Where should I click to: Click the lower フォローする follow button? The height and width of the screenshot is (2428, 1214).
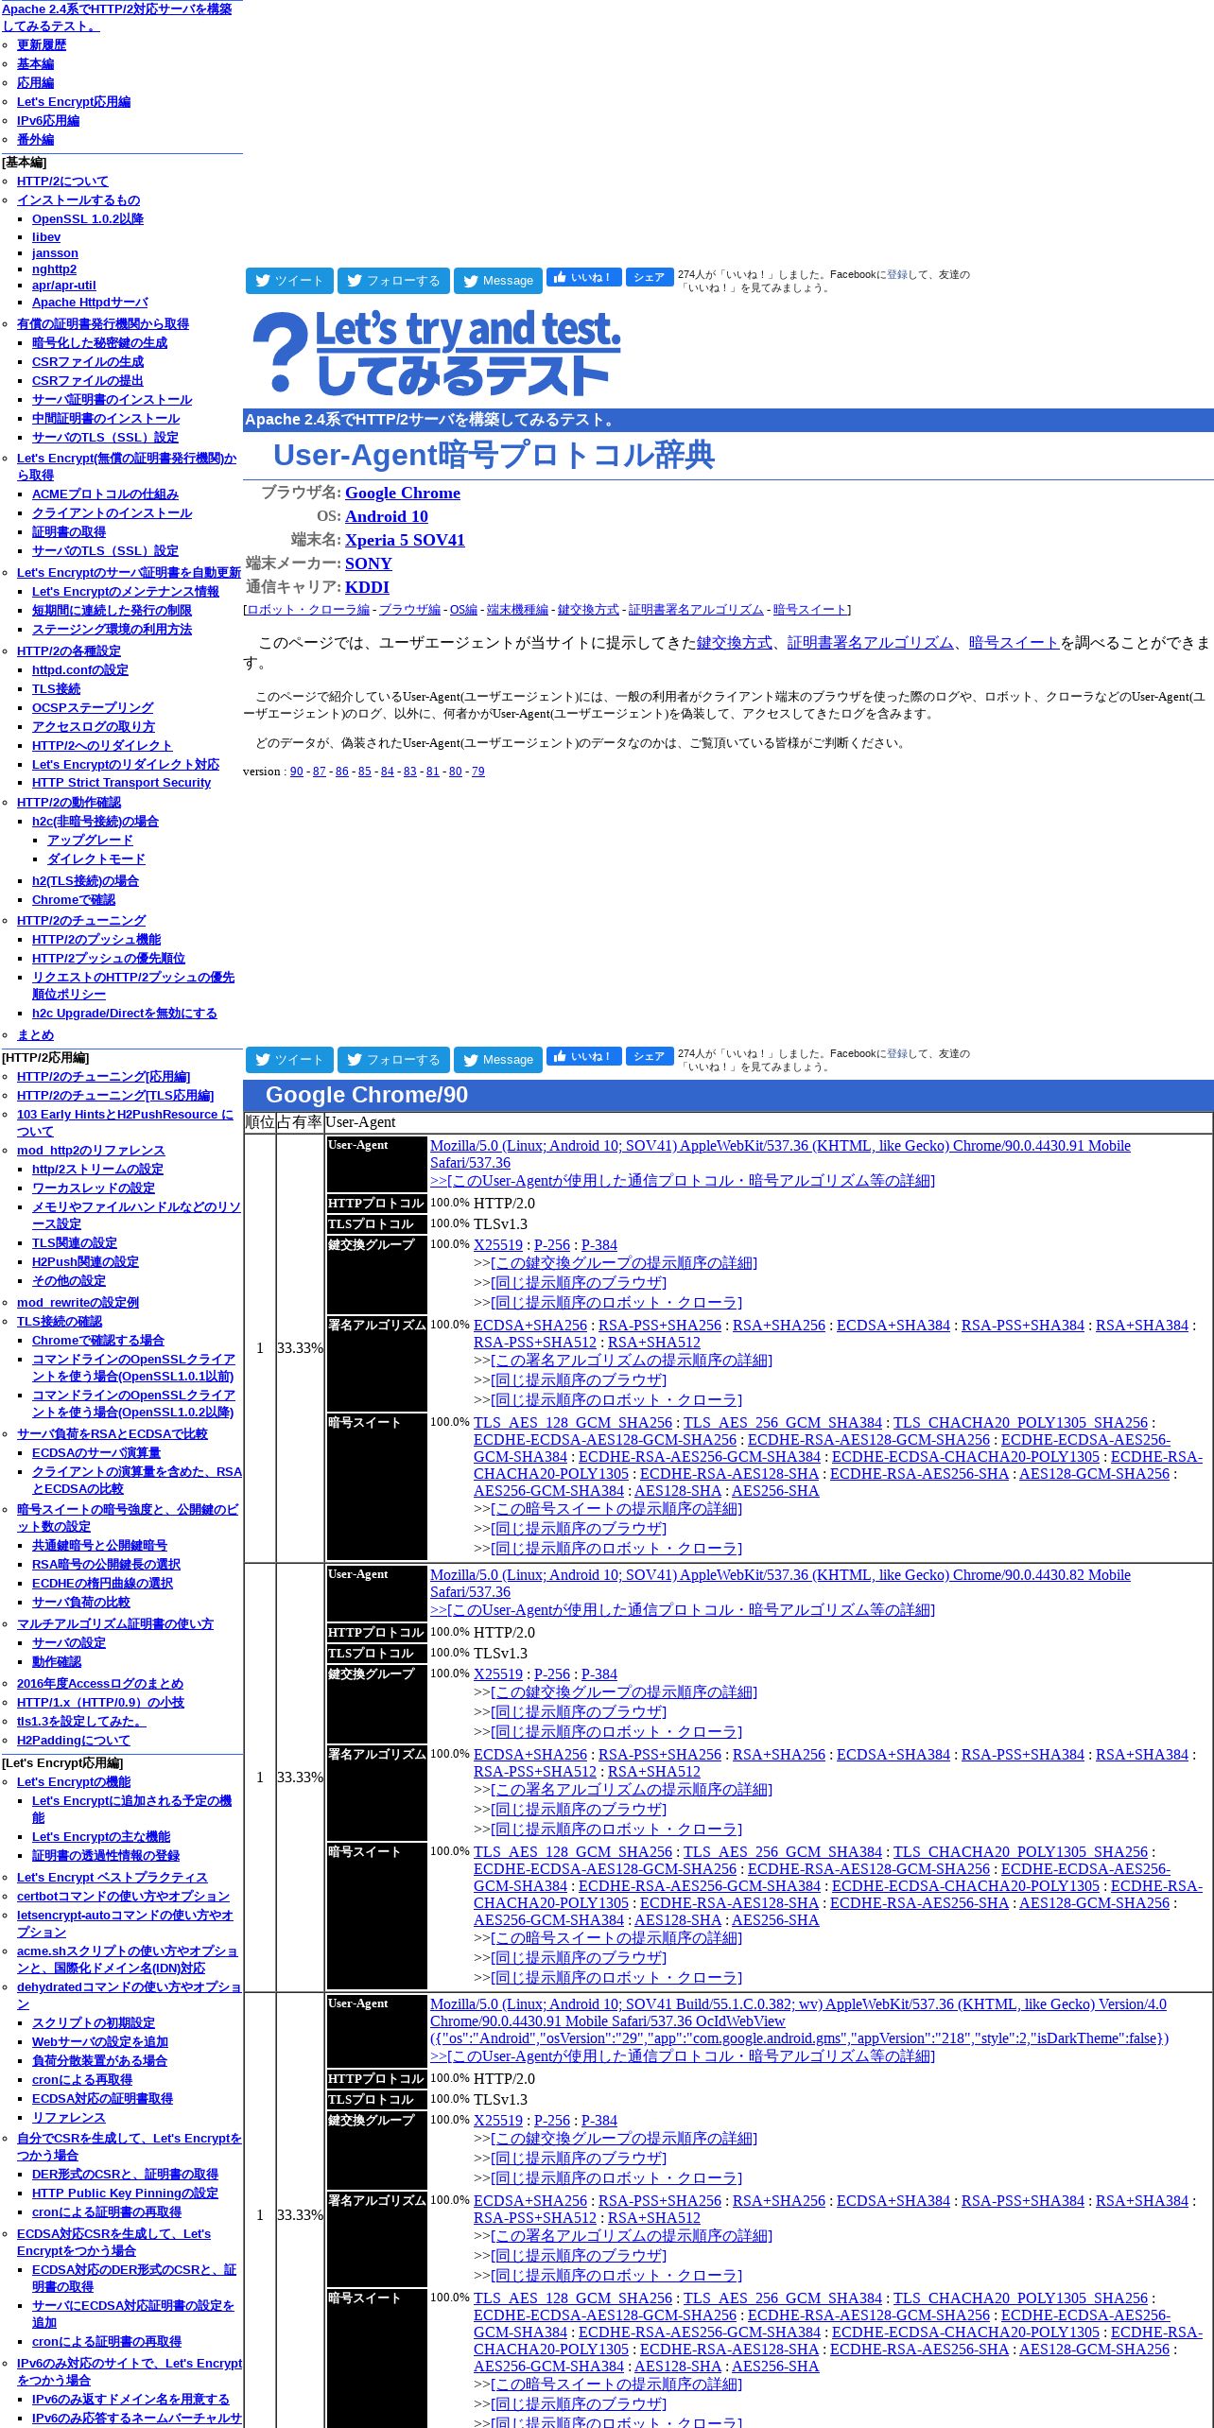[x=393, y=1060]
